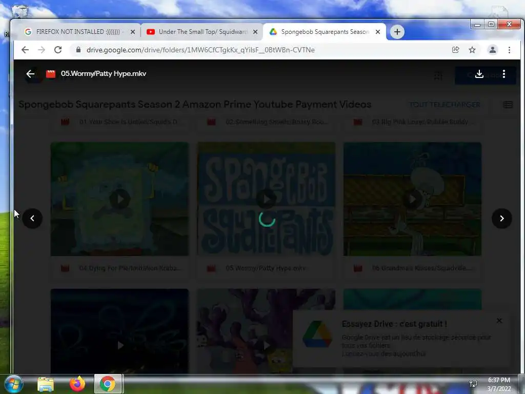Switch to the Under The Small Top tab
This screenshot has width=525, height=394.
click(x=202, y=32)
